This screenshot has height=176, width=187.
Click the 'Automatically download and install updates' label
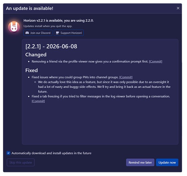pos(51,153)
